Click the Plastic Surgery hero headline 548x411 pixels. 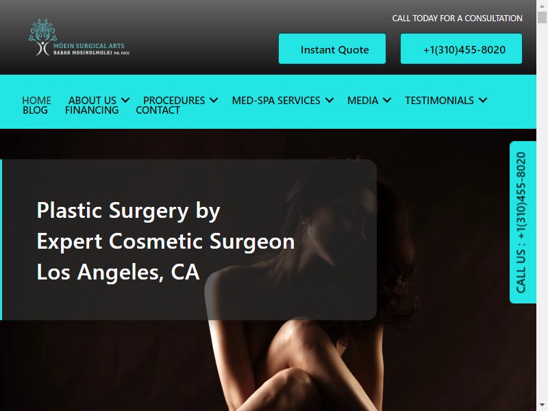[166, 241]
